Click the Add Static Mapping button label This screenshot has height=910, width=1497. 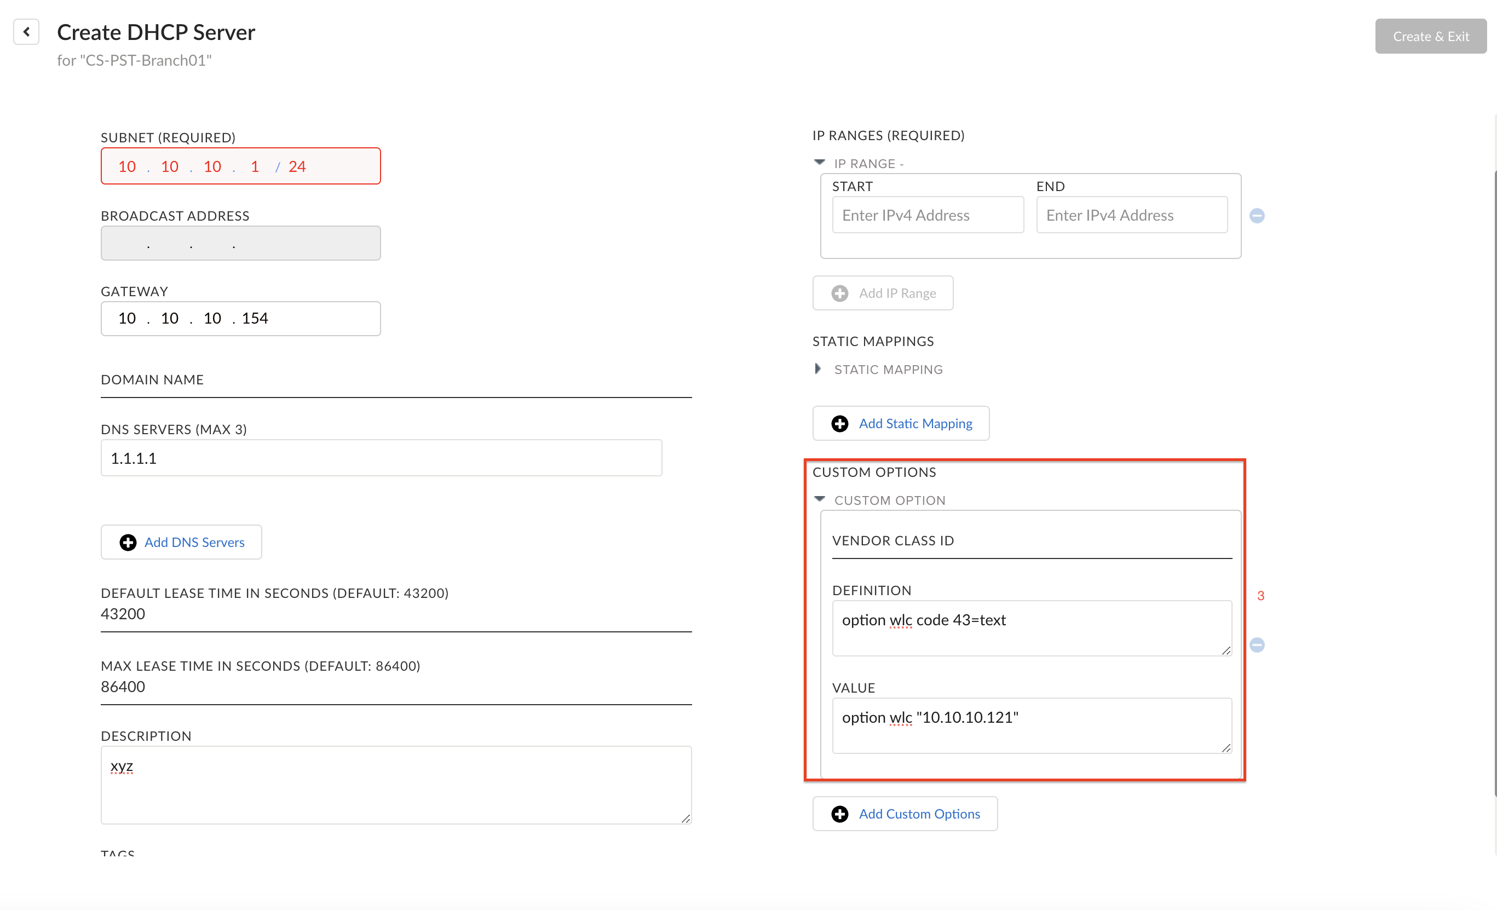click(915, 423)
